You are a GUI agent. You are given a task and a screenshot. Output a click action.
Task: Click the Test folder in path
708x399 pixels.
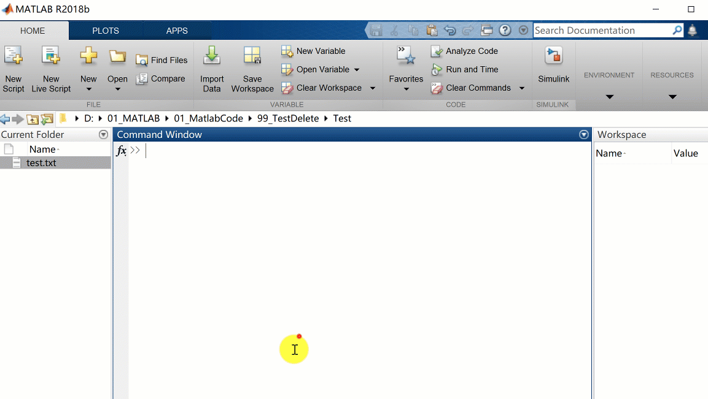click(x=342, y=118)
